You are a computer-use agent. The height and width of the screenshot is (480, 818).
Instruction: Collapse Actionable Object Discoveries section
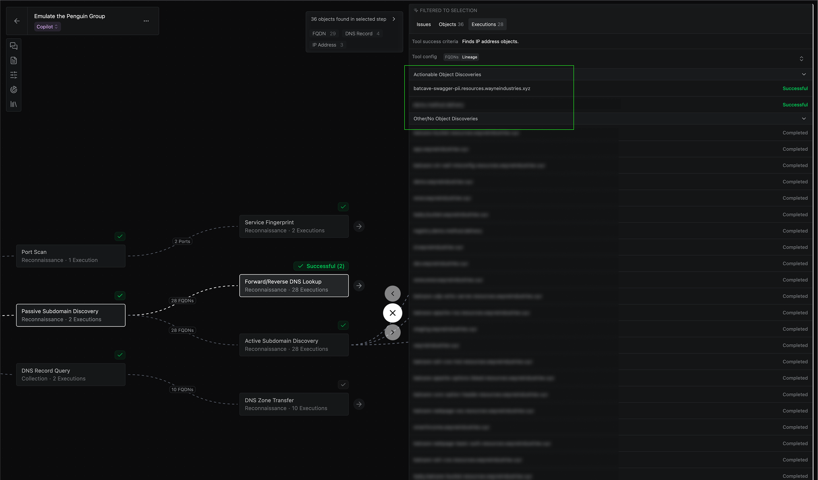[804, 74]
